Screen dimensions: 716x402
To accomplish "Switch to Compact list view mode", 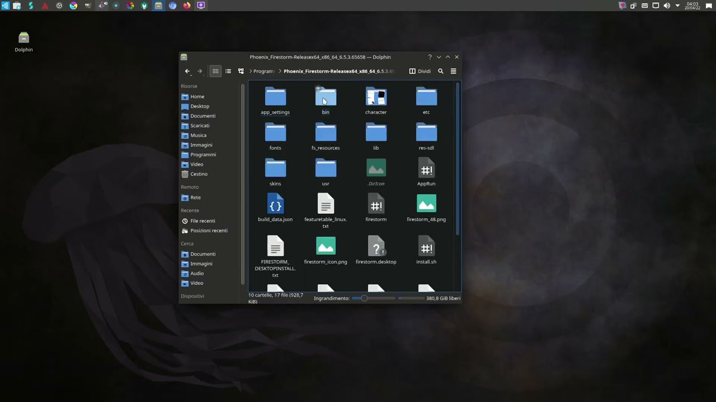I will pyautogui.click(x=228, y=71).
